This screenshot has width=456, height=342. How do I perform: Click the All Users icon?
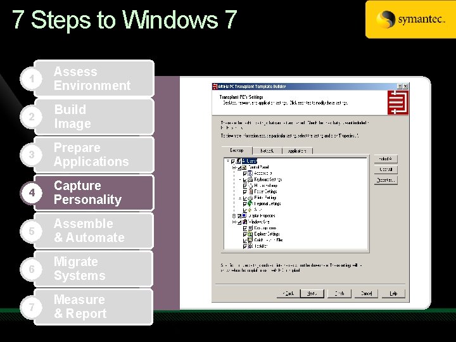239,161
